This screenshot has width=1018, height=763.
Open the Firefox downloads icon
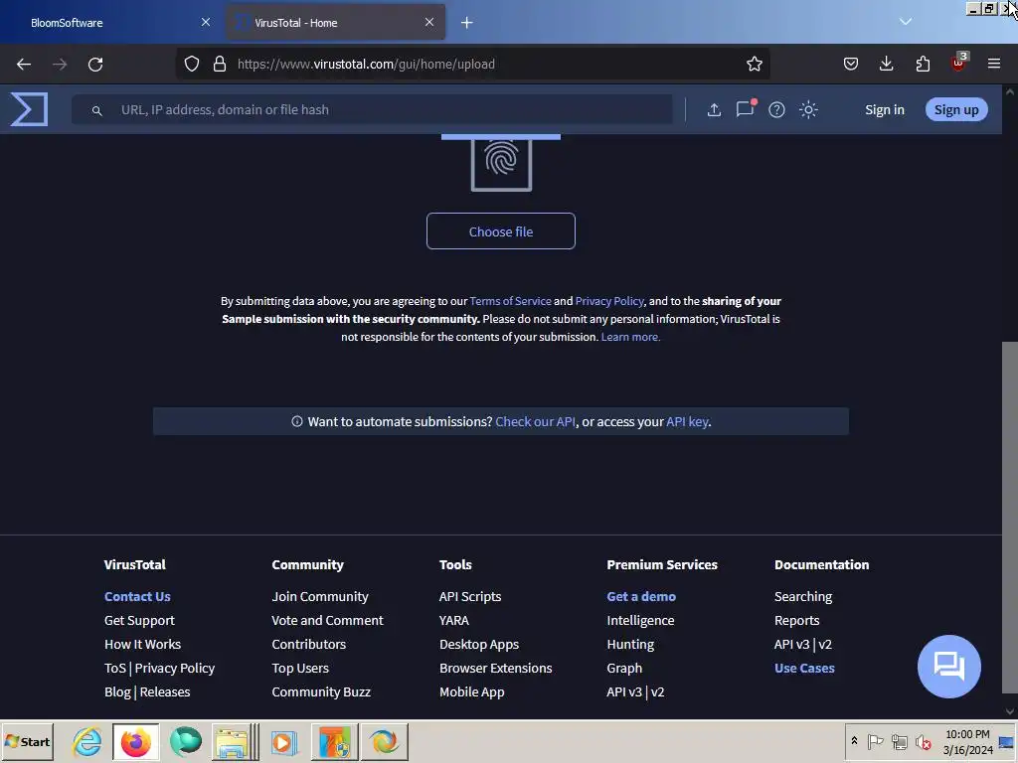(x=886, y=64)
